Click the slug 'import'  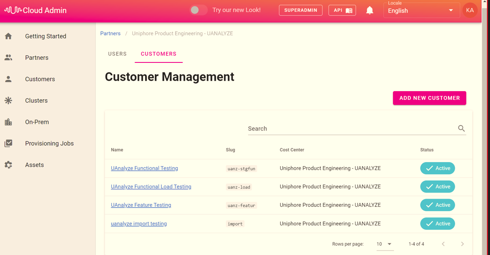click(235, 224)
